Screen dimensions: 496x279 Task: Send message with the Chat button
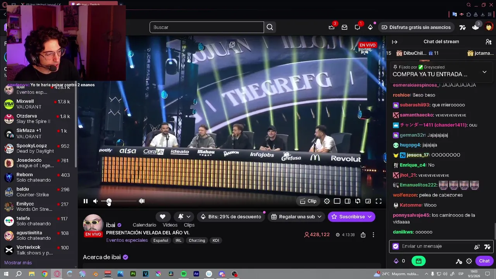pos(484,261)
